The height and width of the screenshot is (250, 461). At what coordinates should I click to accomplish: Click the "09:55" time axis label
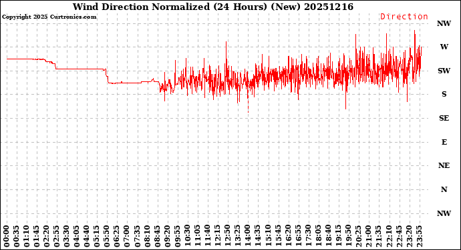click(x=178, y=237)
